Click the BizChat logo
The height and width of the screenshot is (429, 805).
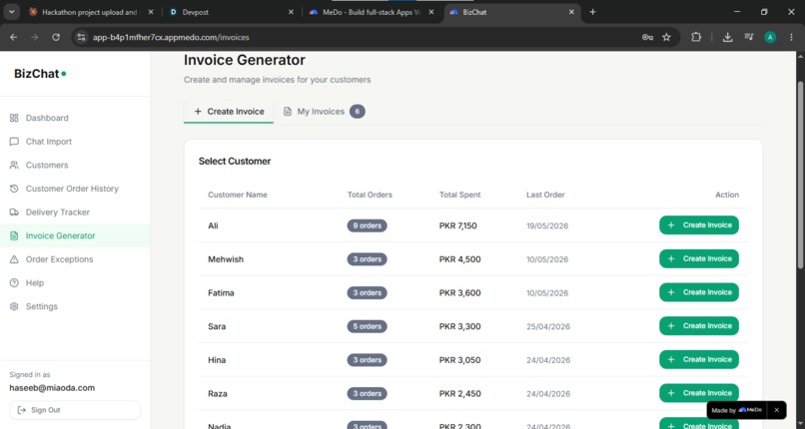pos(40,74)
